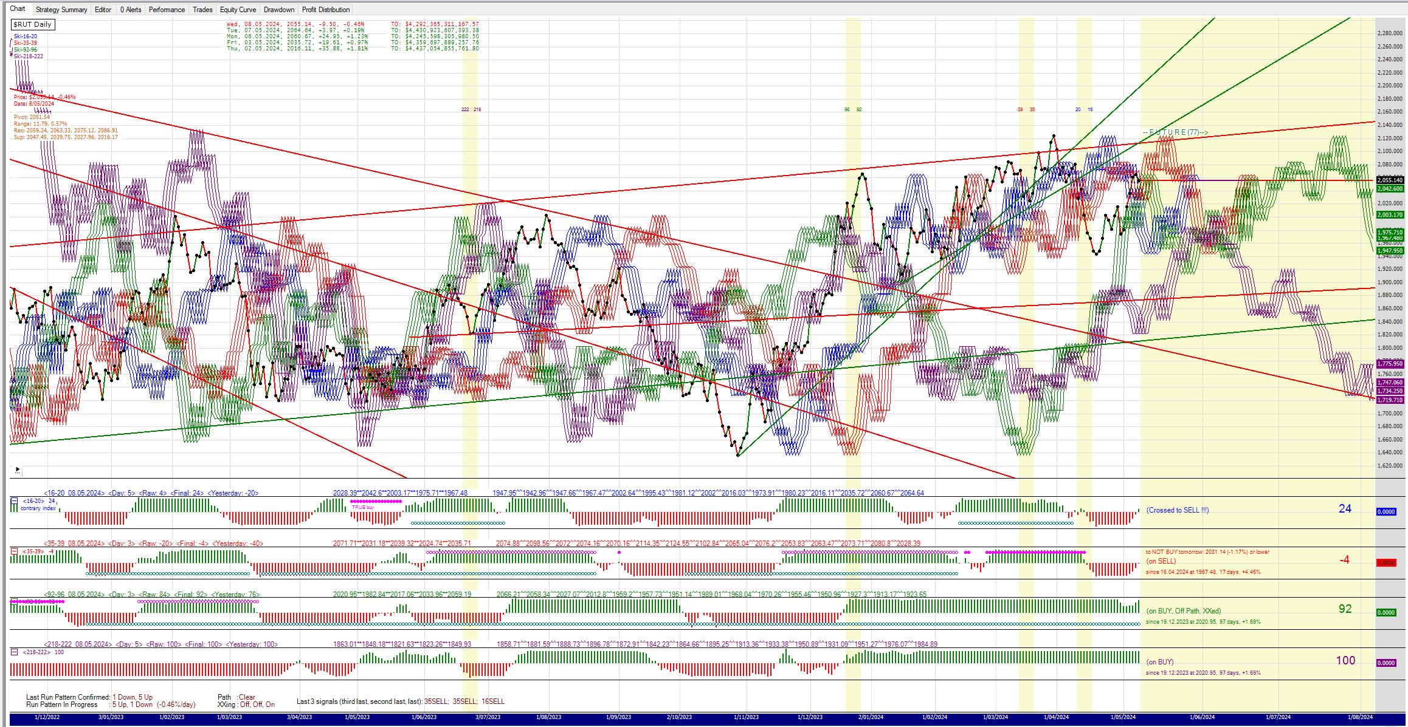Viewport: 1408px width, 727px height.
Task: Switch to the Editor tab
Action: click(103, 10)
